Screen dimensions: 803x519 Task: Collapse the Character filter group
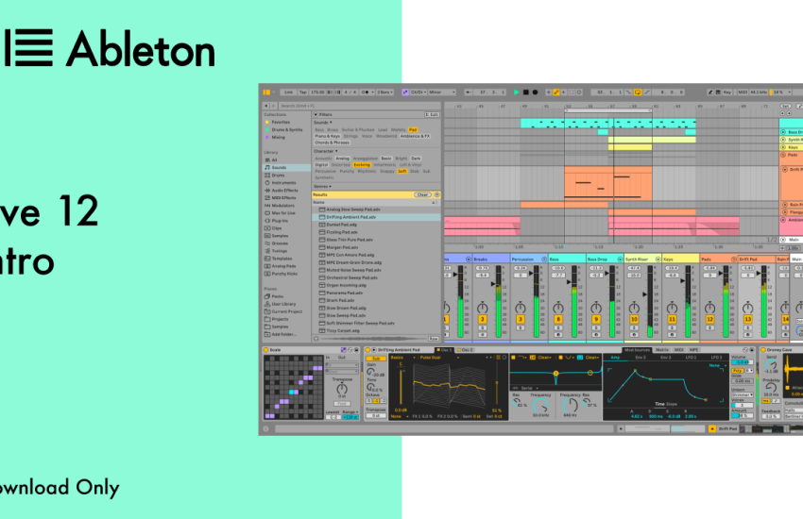[325, 151]
